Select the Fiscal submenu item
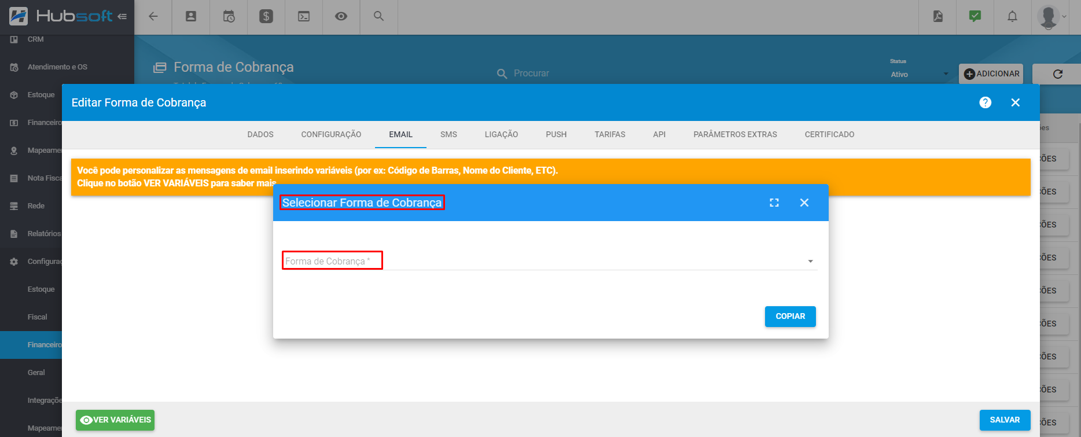The image size is (1081, 437). pos(37,317)
